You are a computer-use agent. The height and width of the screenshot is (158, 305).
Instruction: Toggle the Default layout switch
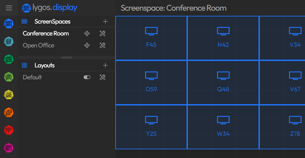coord(87,77)
